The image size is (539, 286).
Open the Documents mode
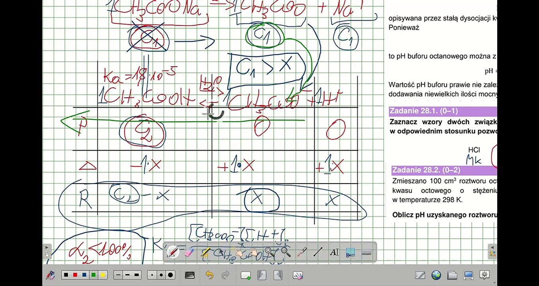pyautogui.click(x=452, y=275)
